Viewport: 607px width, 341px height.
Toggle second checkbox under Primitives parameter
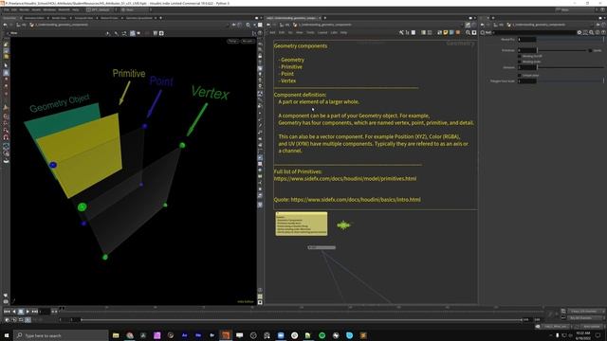pyautogui.click(x=520, y=62)
